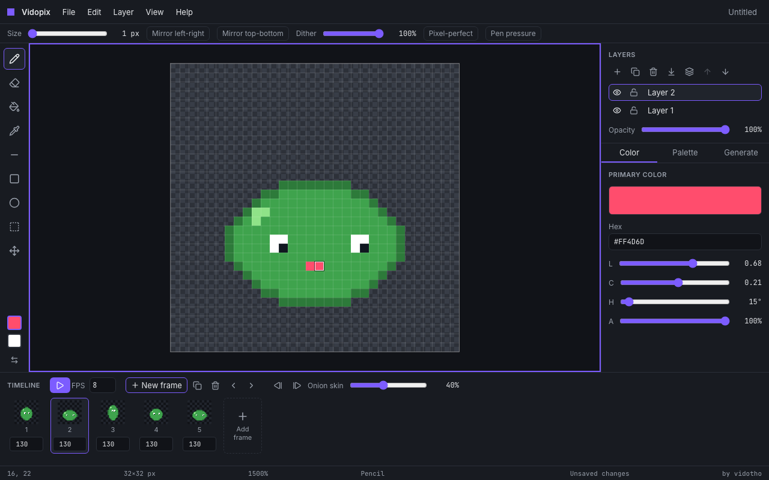The height and width of the screenshot is (480, 769).
Task: Adjust the Chroma C slider
Action: point(675,283)
